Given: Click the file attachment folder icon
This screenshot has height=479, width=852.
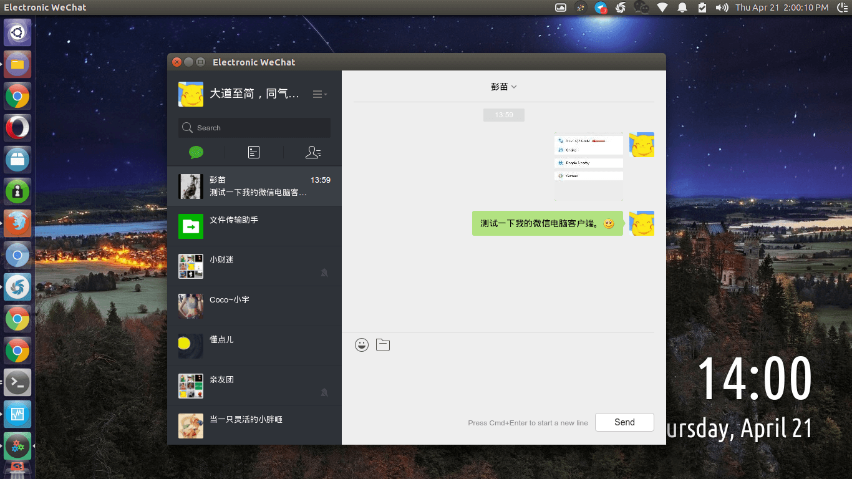Looking at the screenshot, I should (383, 345).
